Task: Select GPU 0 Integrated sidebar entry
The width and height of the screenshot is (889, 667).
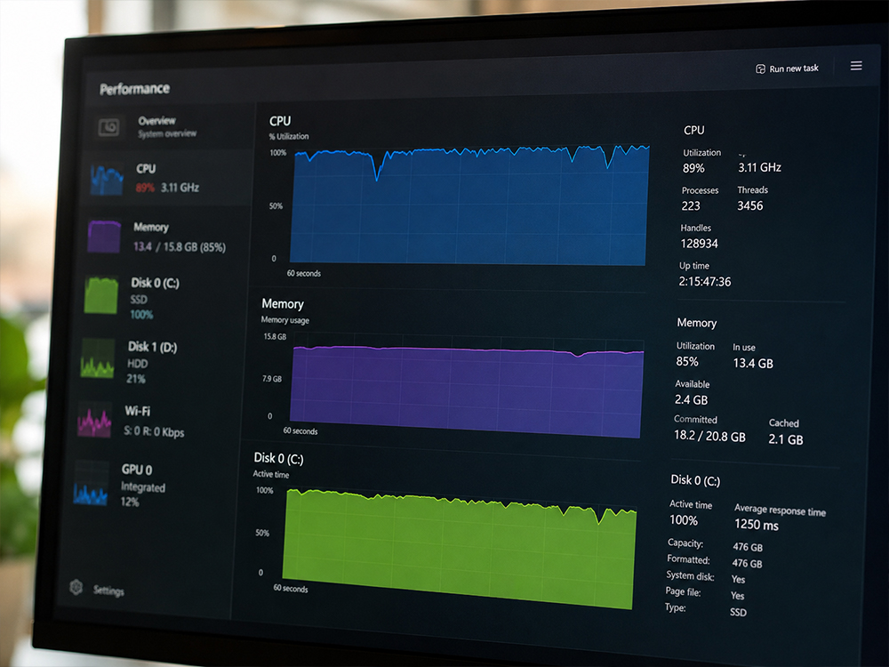Action: tap(152, 485)
